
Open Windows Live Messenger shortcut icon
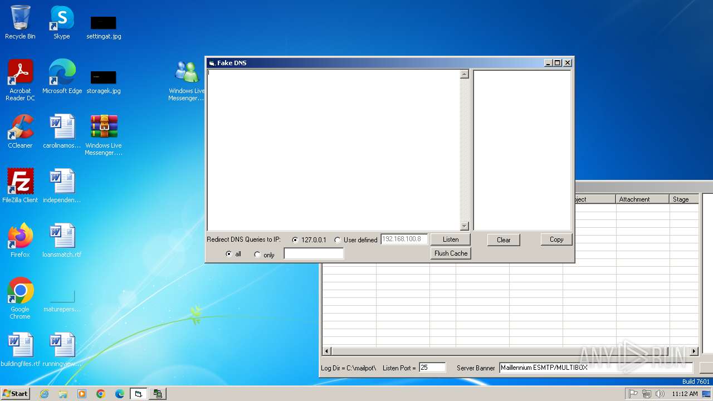click(x=187, y=80)
